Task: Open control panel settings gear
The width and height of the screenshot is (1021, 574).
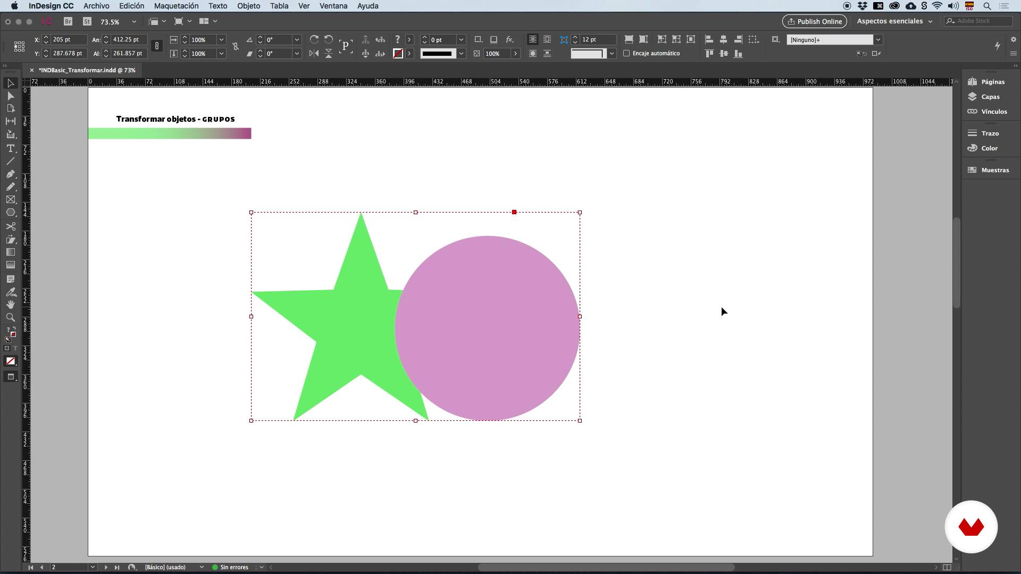Action: pos(1013,40)
